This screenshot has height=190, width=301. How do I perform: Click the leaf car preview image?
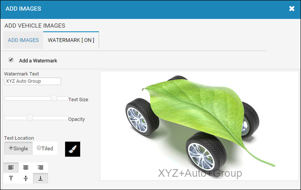(199, 126)
